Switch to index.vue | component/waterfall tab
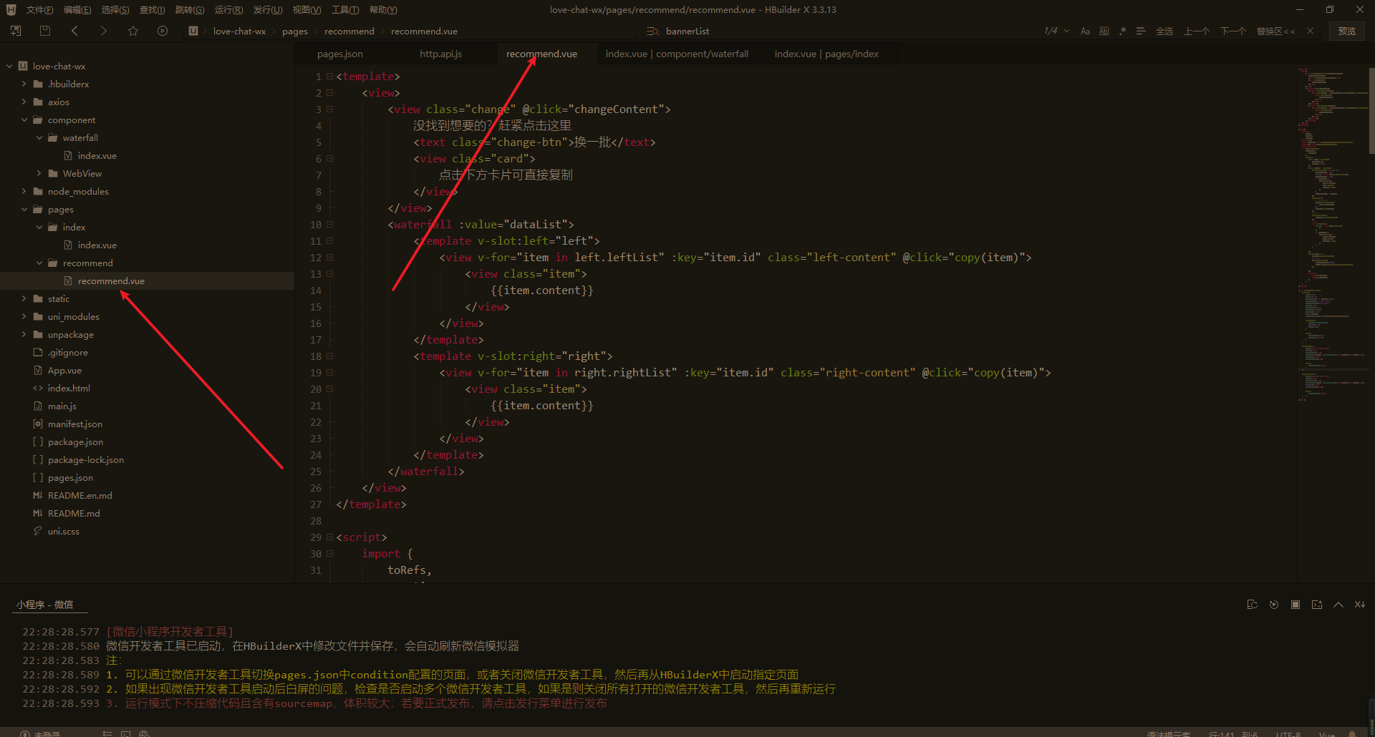 pos(677,54)
